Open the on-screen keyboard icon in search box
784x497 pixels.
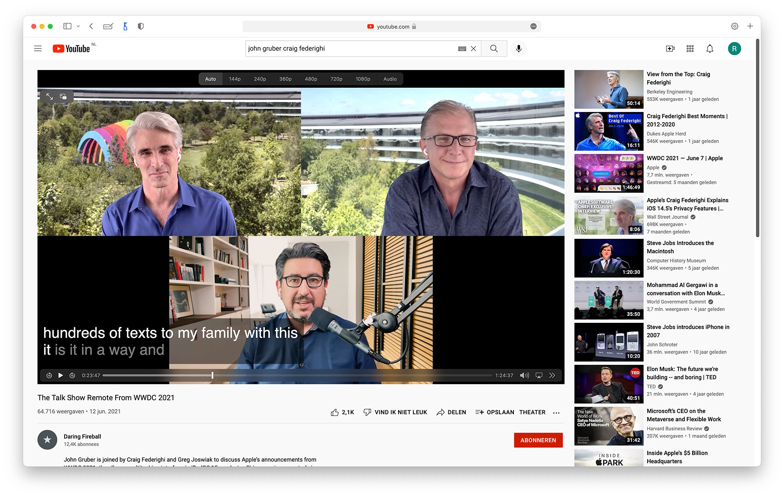[x=462, y=49]
